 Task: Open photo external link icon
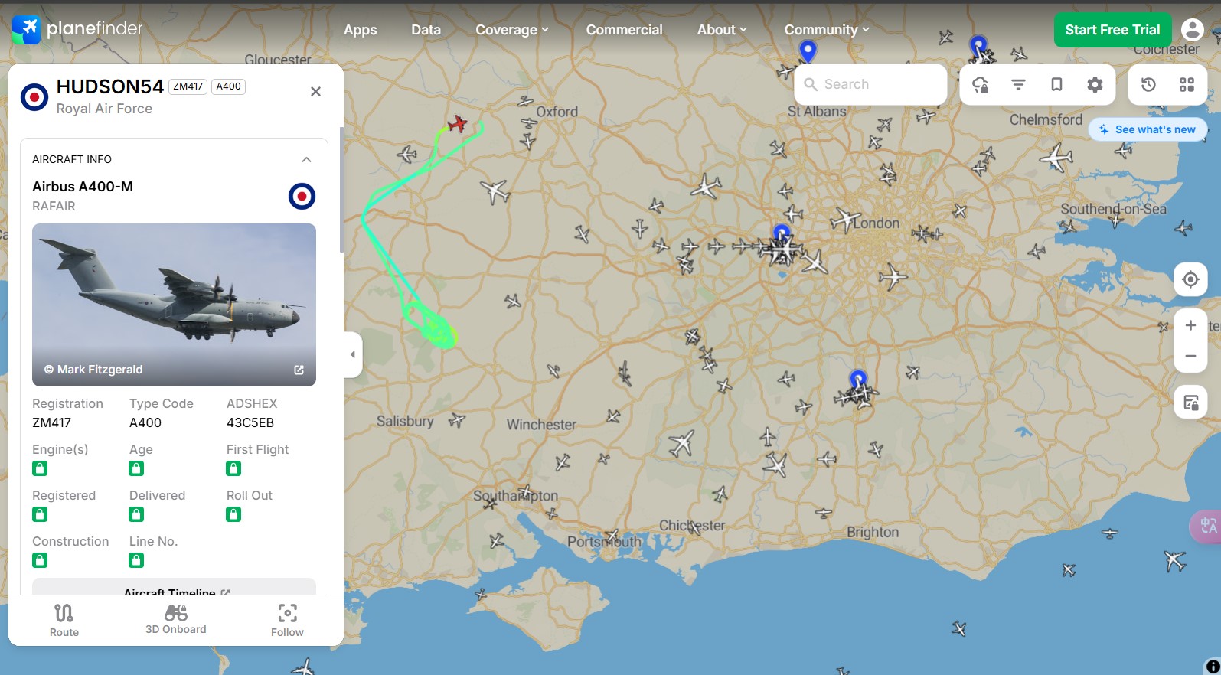299,370
